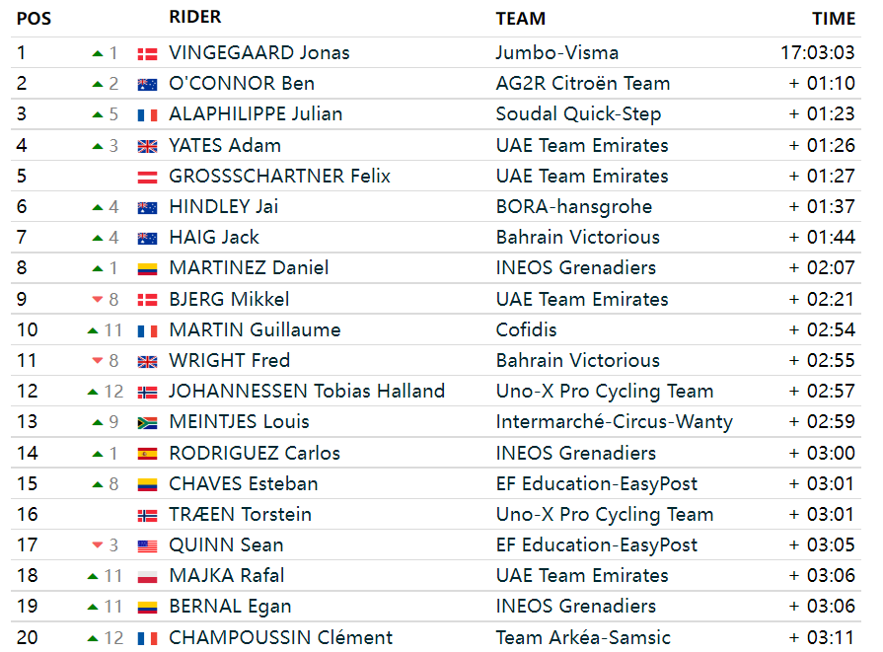Click the Austrian flag beside Grossschartner Felix
The width and height of the screenshot is (883, 652).
(147, 178)
